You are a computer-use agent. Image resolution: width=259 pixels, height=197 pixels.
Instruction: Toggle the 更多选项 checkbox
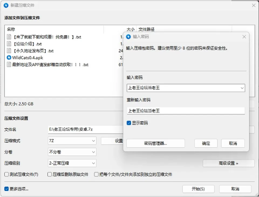6,189
